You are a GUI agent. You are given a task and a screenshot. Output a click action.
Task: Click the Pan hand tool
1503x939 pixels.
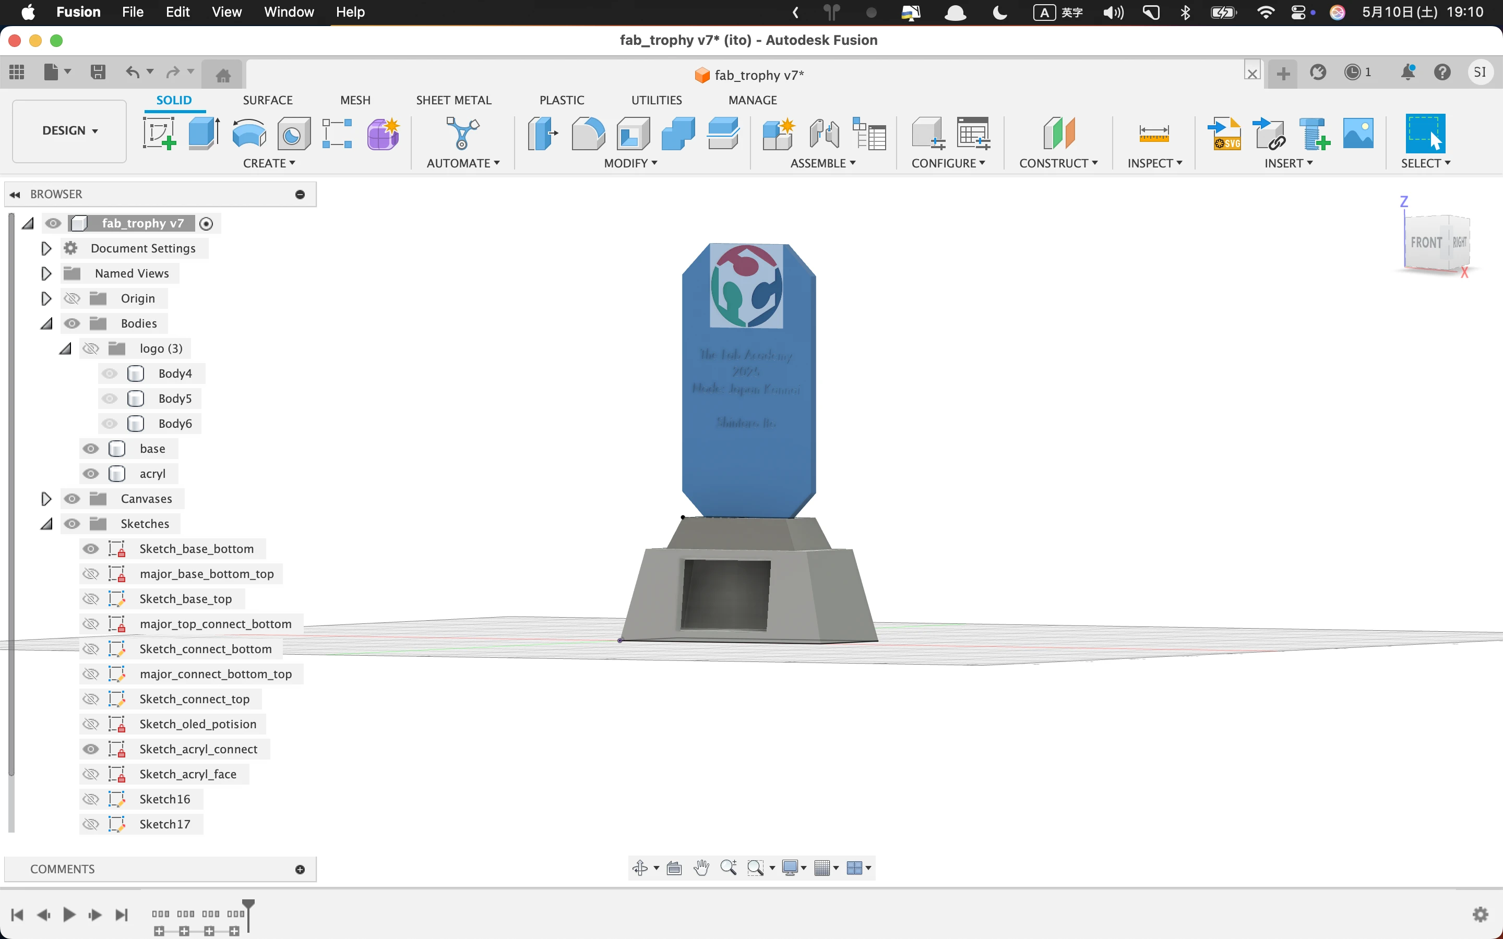(x=701, y=868)
